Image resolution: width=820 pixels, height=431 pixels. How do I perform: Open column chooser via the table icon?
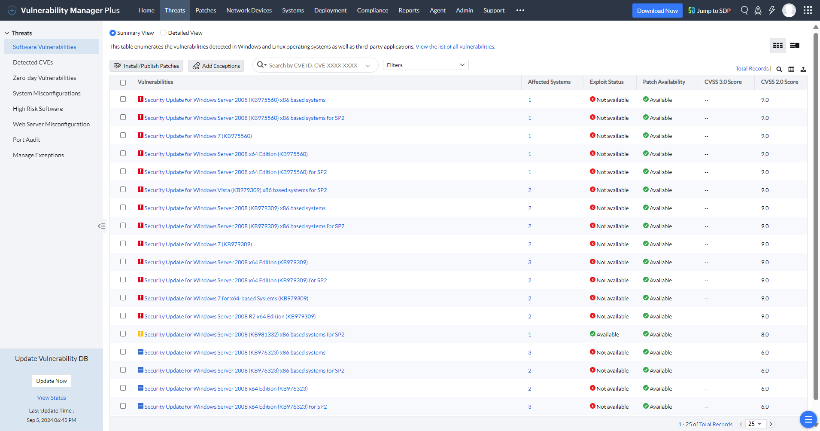tap(791, 69)
